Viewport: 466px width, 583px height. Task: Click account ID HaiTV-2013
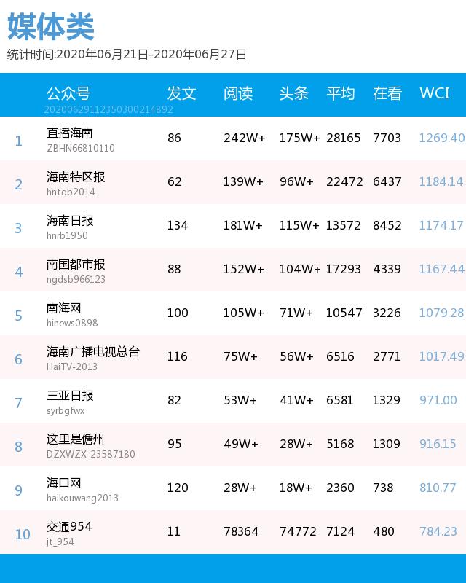point(72,367)
